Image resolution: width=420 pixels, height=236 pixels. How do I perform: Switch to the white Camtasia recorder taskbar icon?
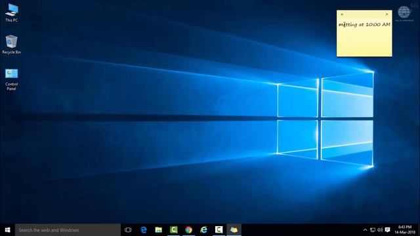pos(219,230)
